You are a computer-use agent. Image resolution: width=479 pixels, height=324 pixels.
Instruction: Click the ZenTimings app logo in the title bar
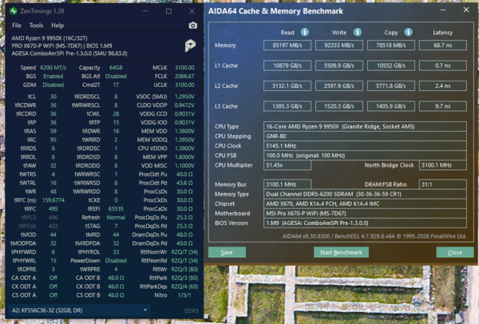click(13, 11)
